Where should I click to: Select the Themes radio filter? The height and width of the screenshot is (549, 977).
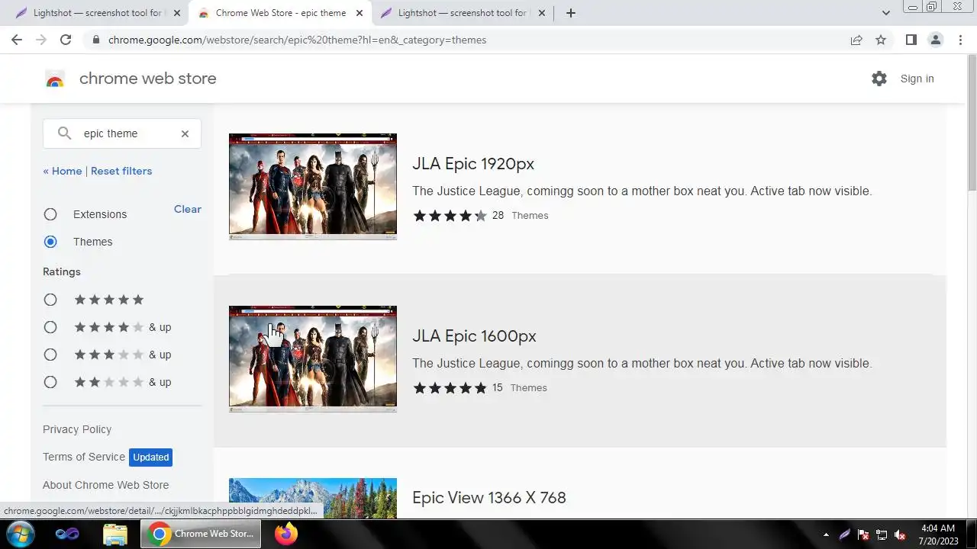[x=50, y=242]
